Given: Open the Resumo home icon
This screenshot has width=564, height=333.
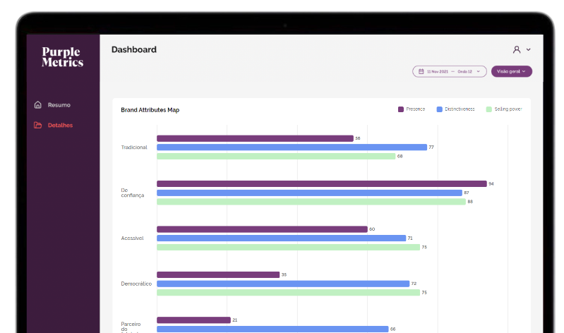Looking at the screenshot, I should coord(38,104).
